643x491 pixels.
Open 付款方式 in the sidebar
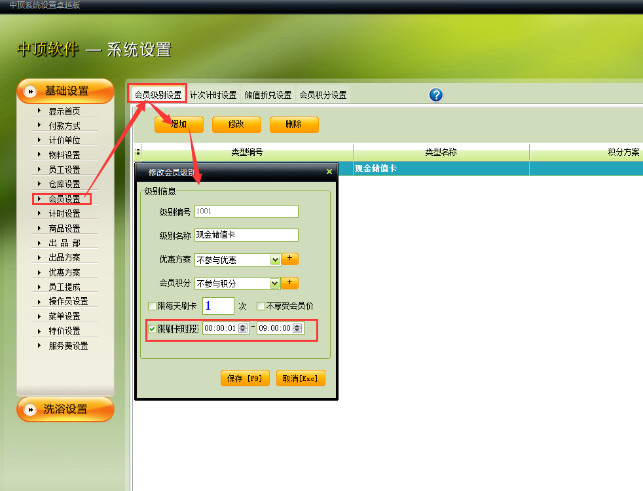pos(64,126)
